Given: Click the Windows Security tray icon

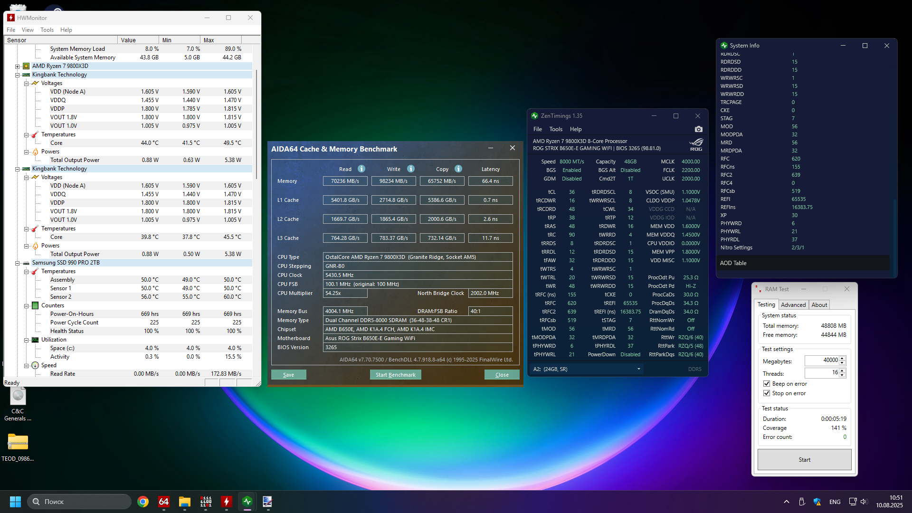Looking at the screenshot, I should click(x=817, y=502).
